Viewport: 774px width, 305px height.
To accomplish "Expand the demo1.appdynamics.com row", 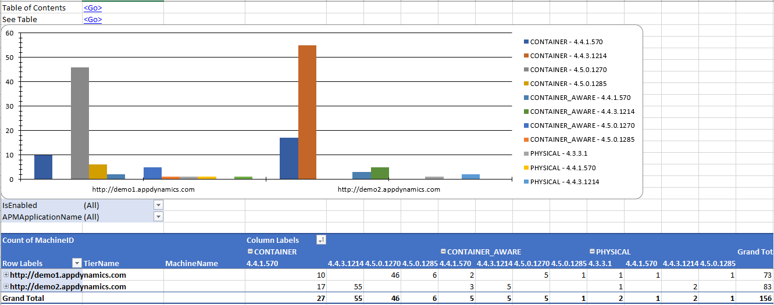I will [x=6, y=275].
